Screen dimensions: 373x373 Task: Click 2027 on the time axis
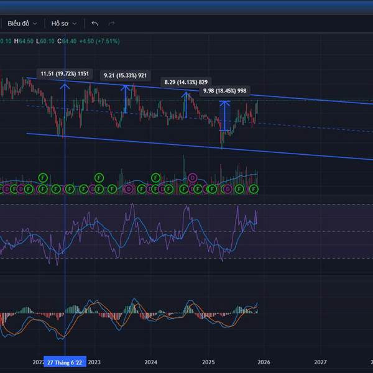click(x=320, y=362)
